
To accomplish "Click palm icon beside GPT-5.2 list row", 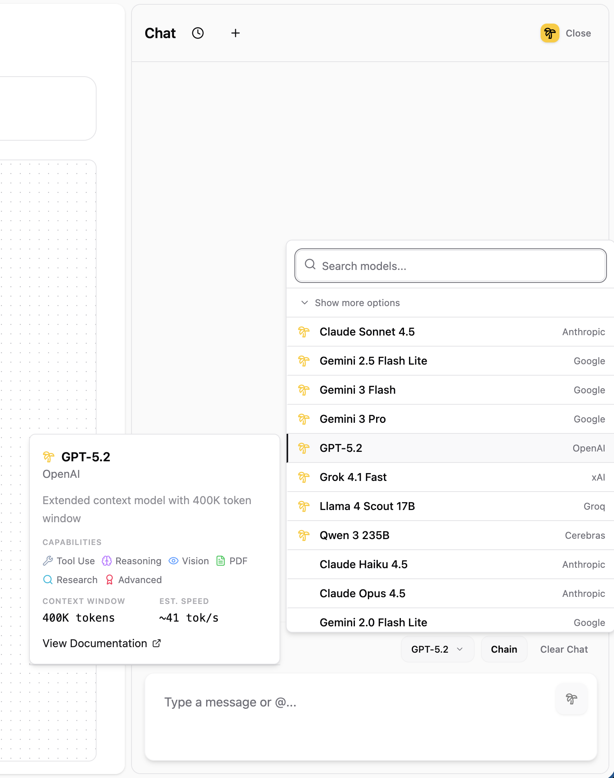I will [304, 448].
